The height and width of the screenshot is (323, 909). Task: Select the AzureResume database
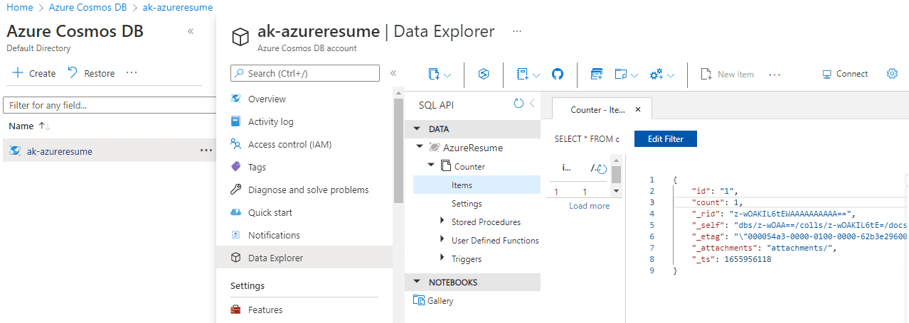[x=473, y=148]
